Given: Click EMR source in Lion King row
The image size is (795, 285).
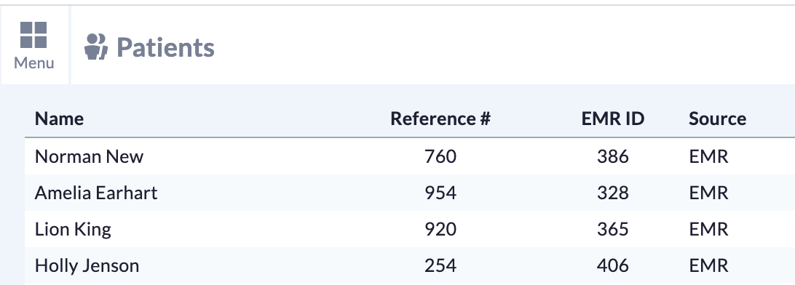Looking at the screenshot, I should 708,229.
